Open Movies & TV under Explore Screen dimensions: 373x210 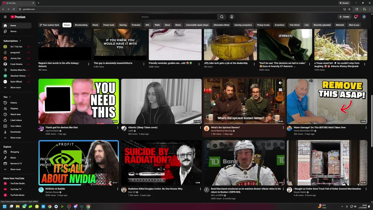pos(17,163)
